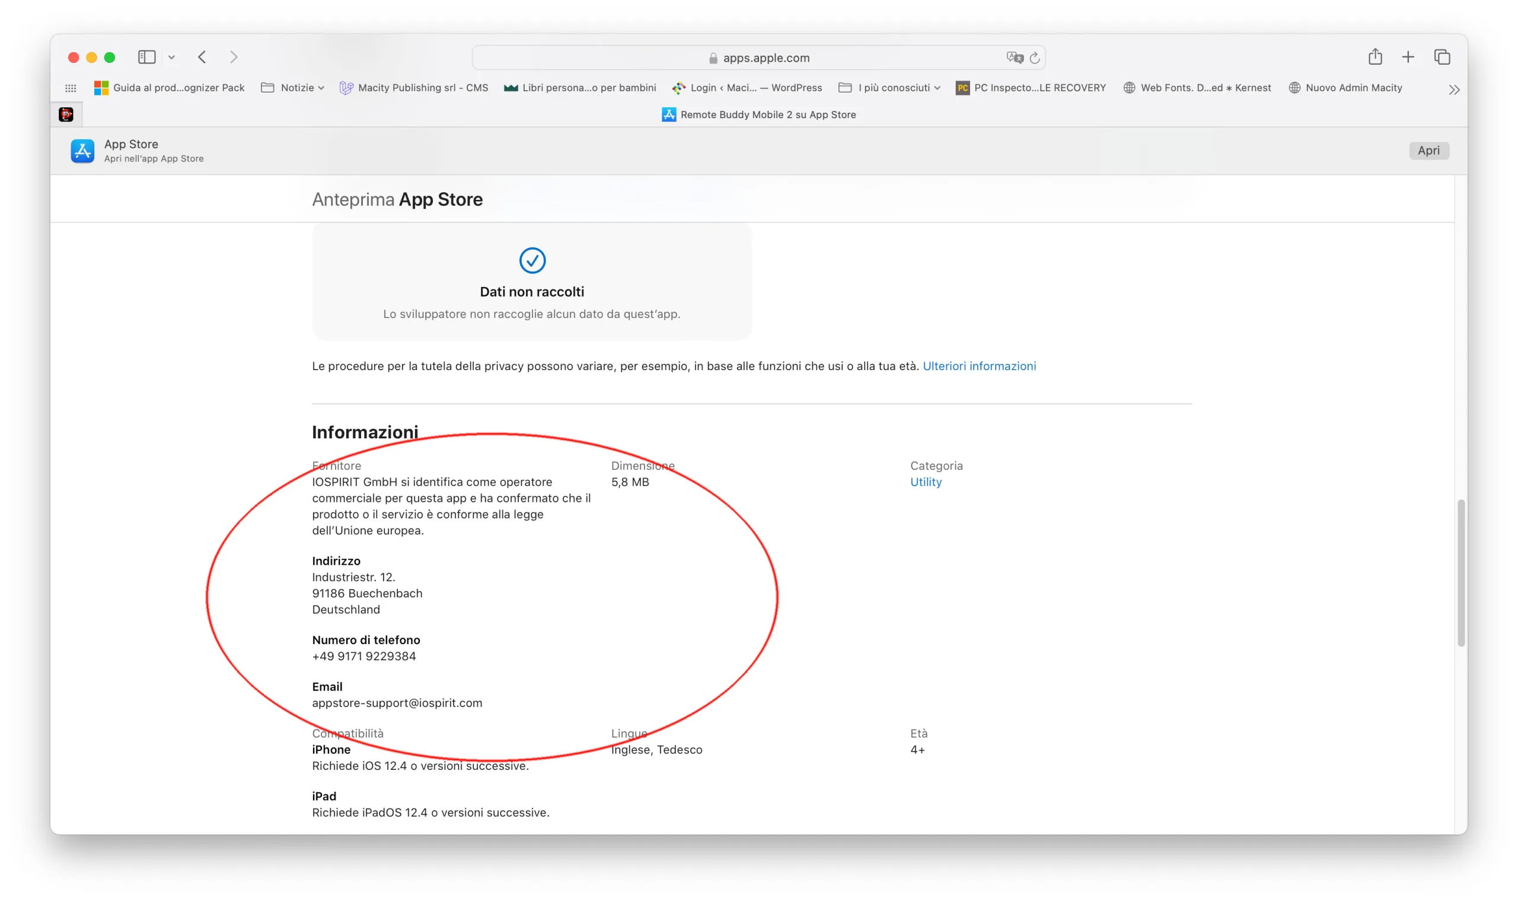Reload the current page

pyautogui.click(x=1035, y=58)
